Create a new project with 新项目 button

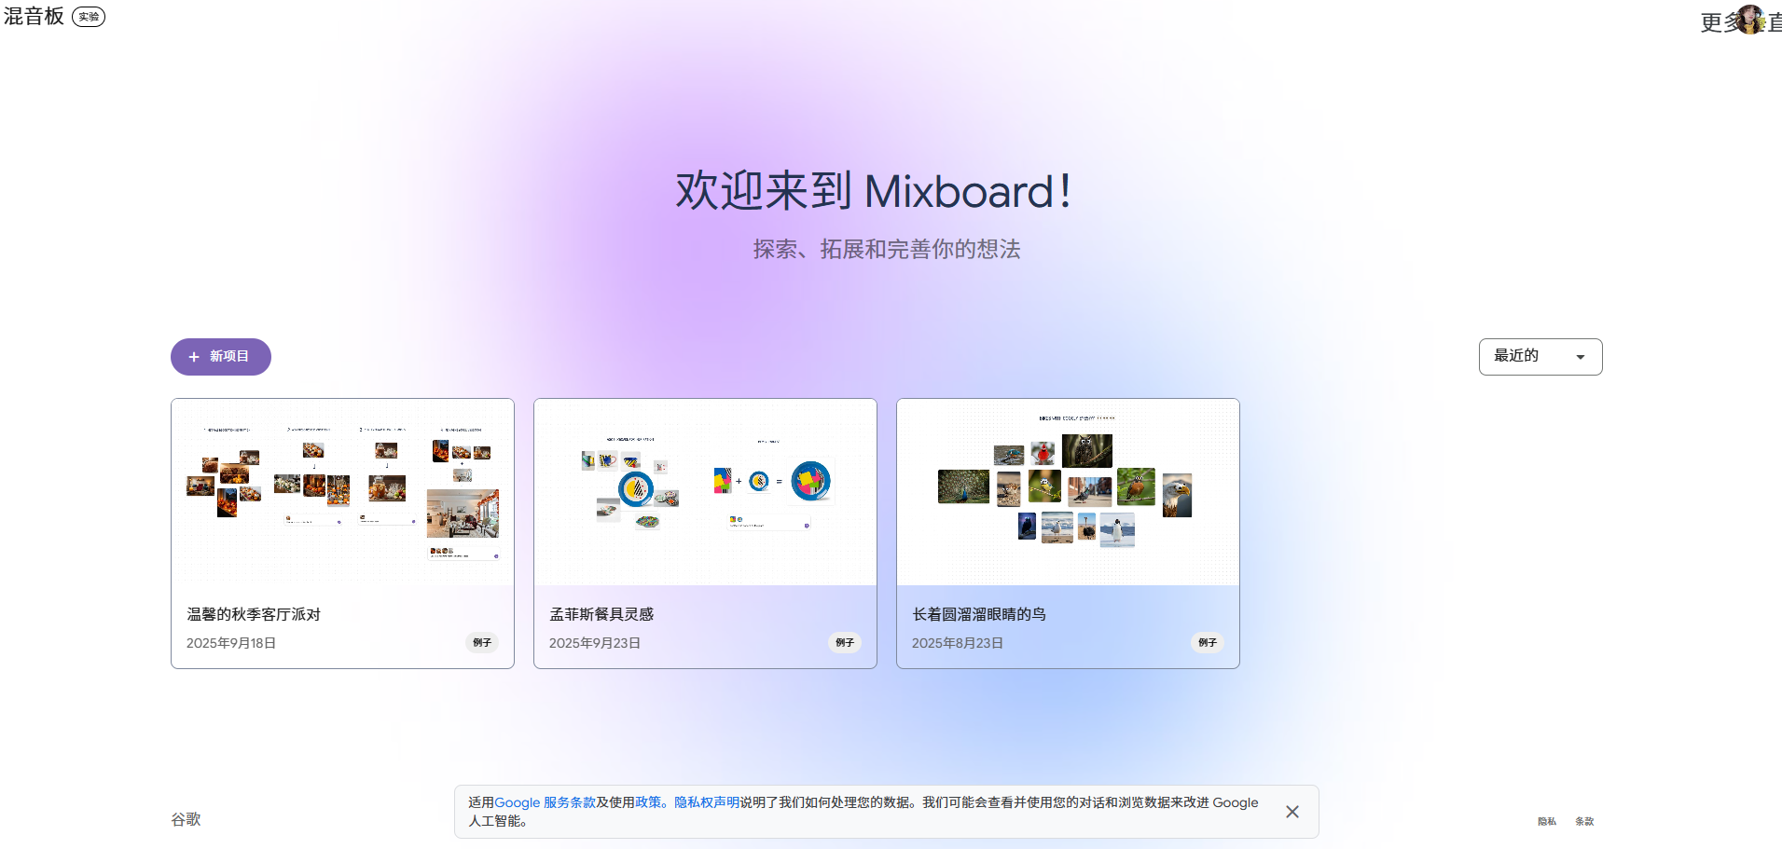220,356
